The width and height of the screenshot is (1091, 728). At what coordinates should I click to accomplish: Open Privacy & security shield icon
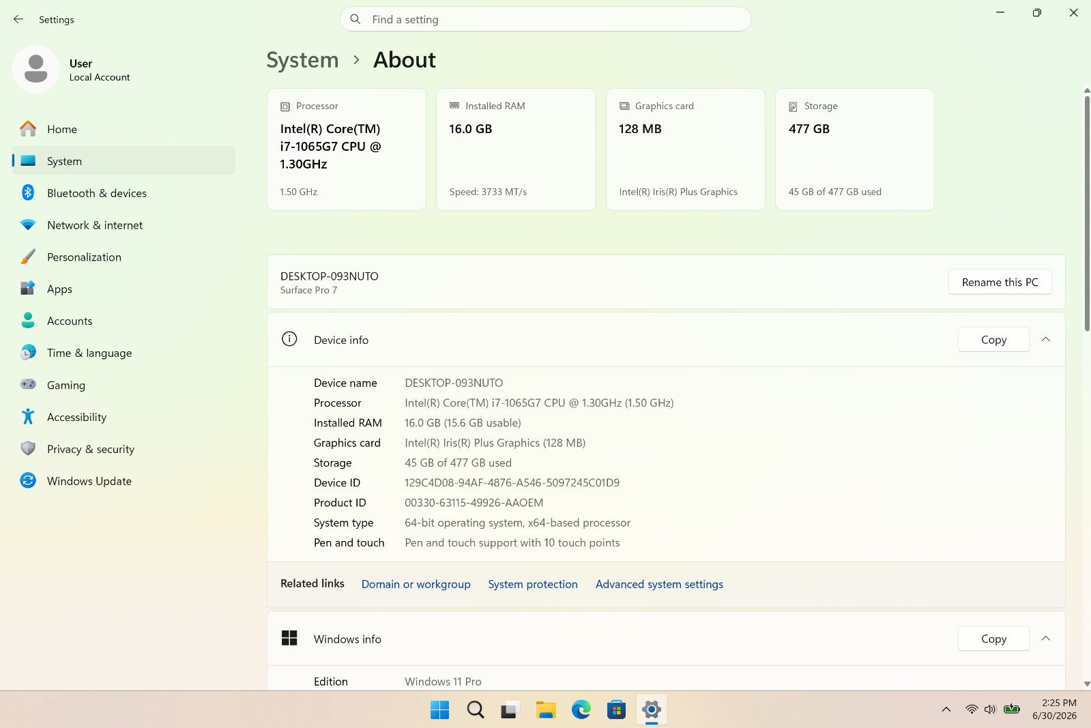[x=28, y=448]
